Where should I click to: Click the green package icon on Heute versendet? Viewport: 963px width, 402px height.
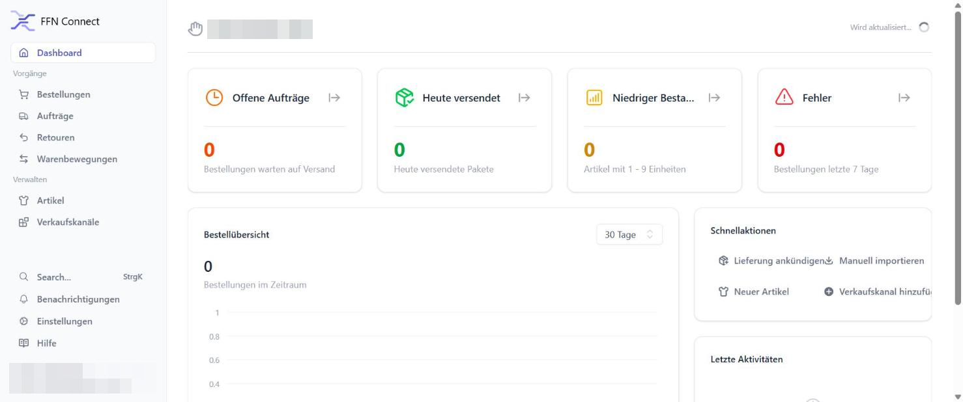(404, 98)
